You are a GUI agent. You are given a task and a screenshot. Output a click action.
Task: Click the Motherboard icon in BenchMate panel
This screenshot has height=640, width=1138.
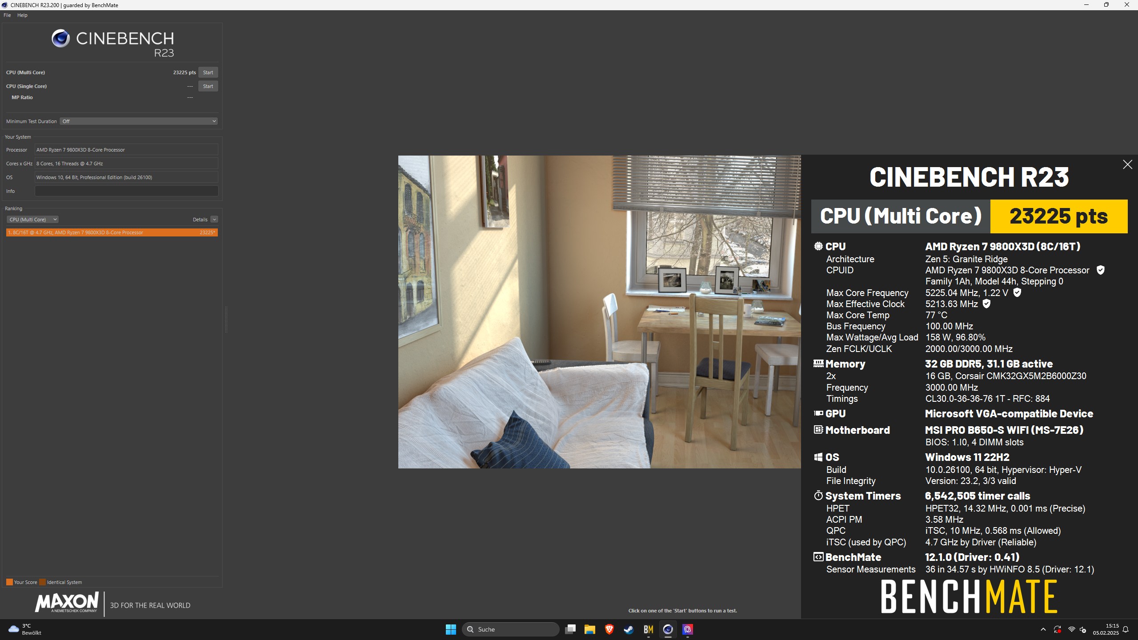pyautogui.click(x=818, y=430)
